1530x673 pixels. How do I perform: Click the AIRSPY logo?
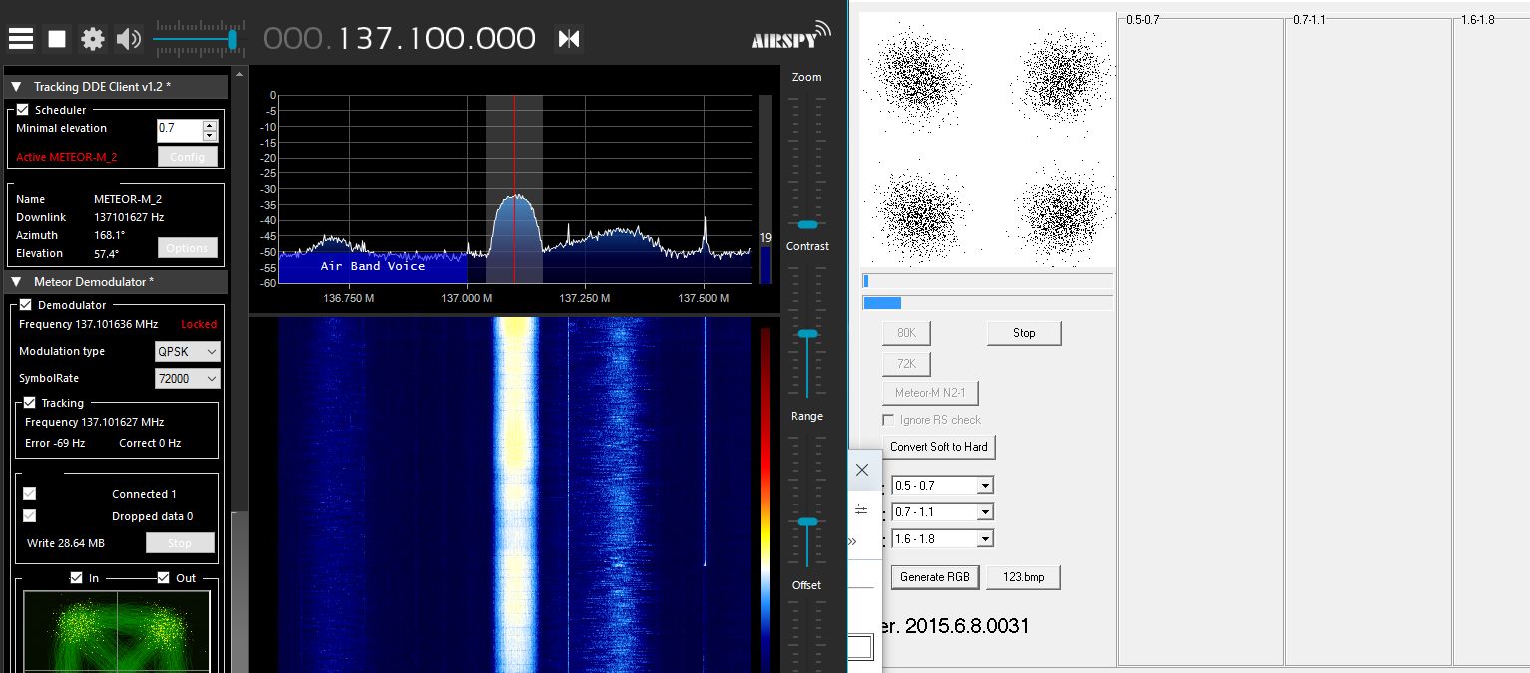[790, 36]
